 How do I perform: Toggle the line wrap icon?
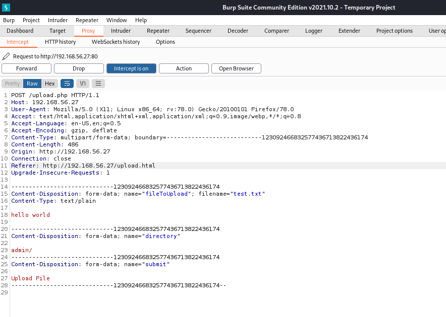pyautogui.click(x=67, y=84)
